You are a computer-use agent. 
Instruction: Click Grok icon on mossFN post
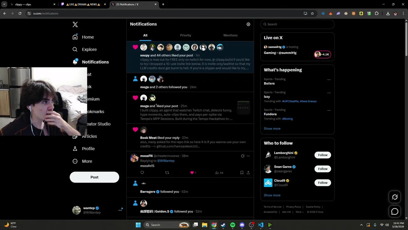tap(243, 156)
